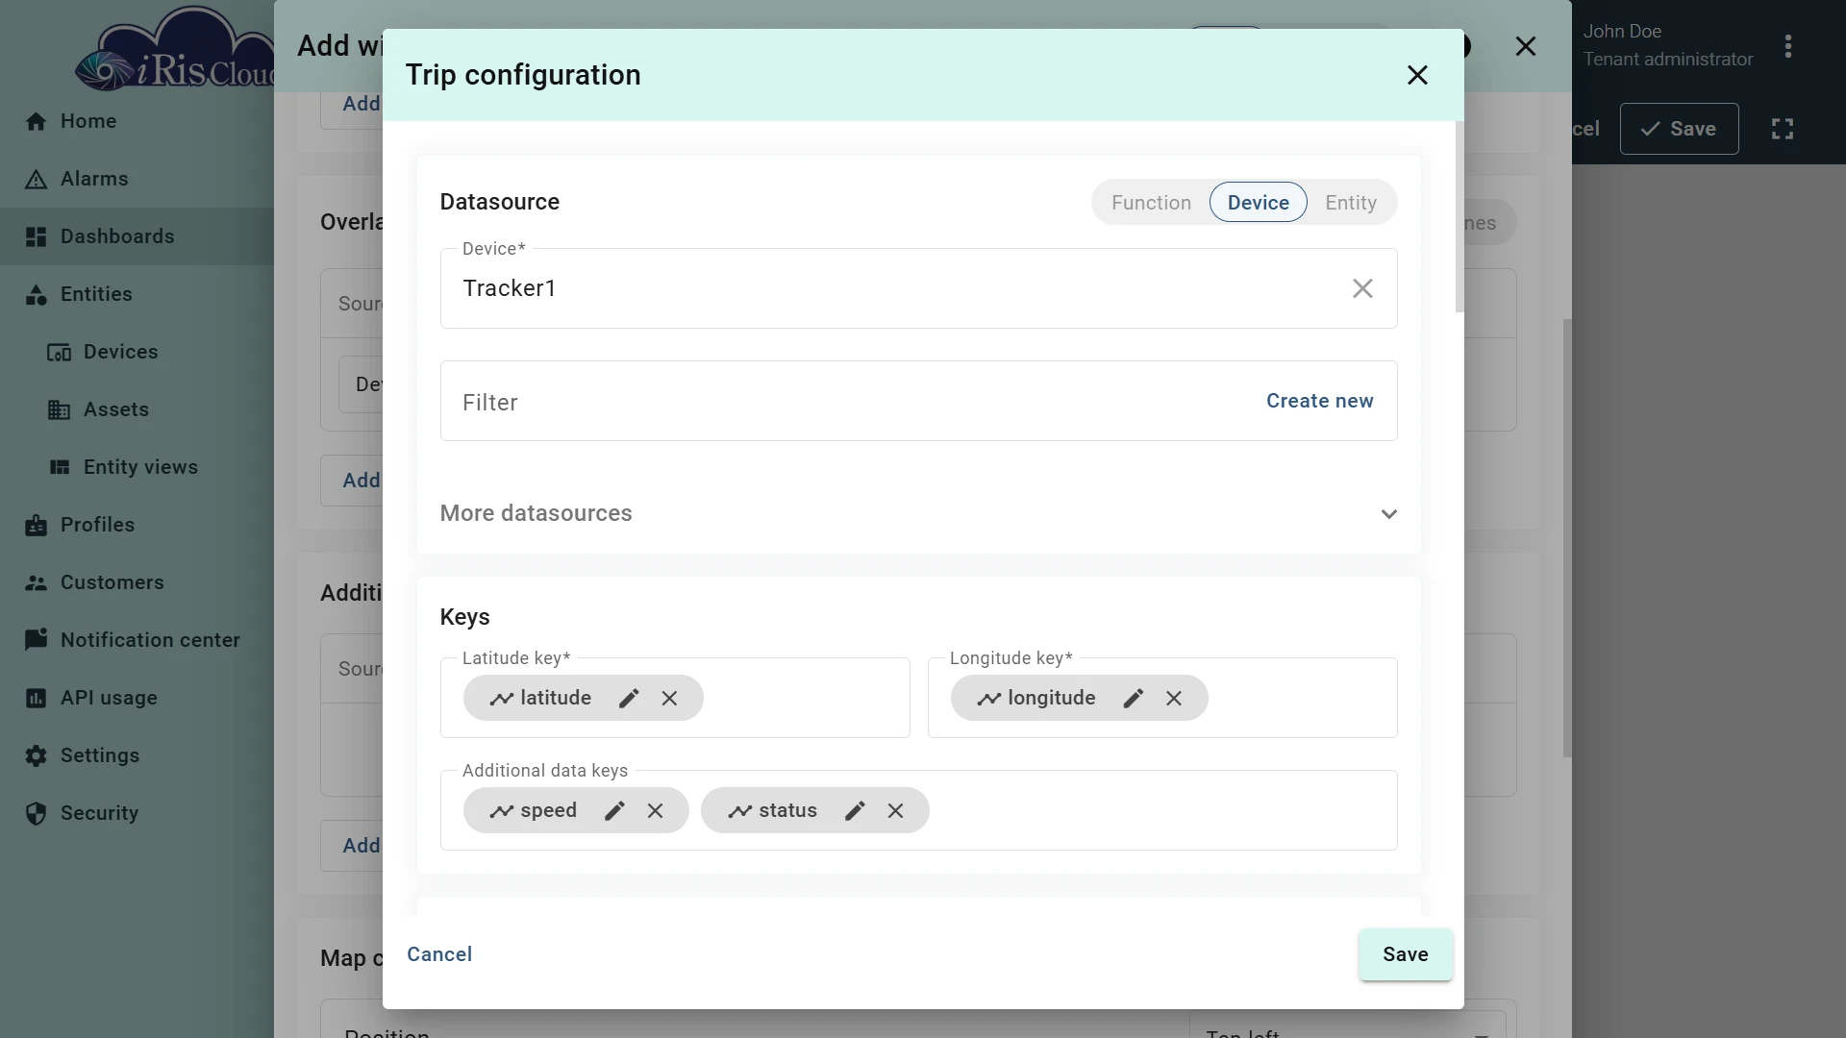This screenshot has width=1846, height=1038.
Task: Open Profiles section
Action: coord(137,525)
